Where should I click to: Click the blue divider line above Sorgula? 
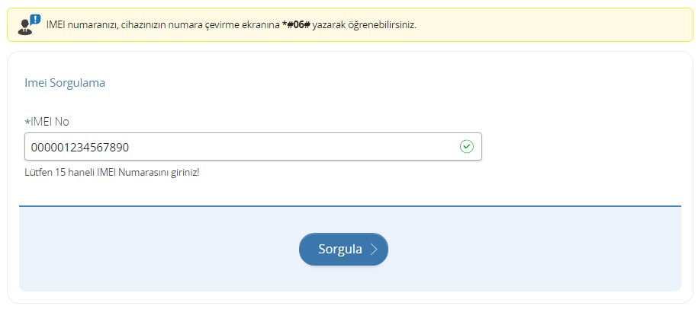pyautogui.click(x=349, y=205)
